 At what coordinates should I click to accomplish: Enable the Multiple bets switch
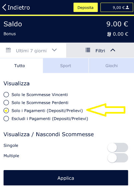[118, 158]
